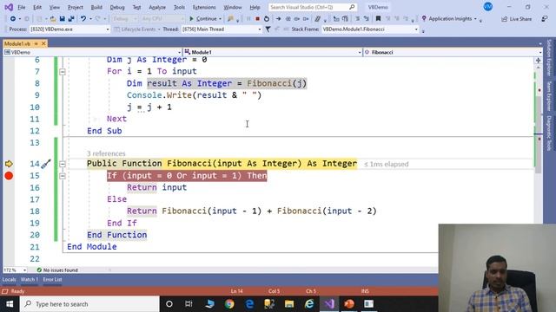Click the feedback icon beside Live Share
The width and height of the screenshot is (556, 312).
click(x=545, y=19)
